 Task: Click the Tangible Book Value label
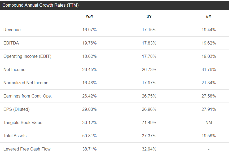23,122
